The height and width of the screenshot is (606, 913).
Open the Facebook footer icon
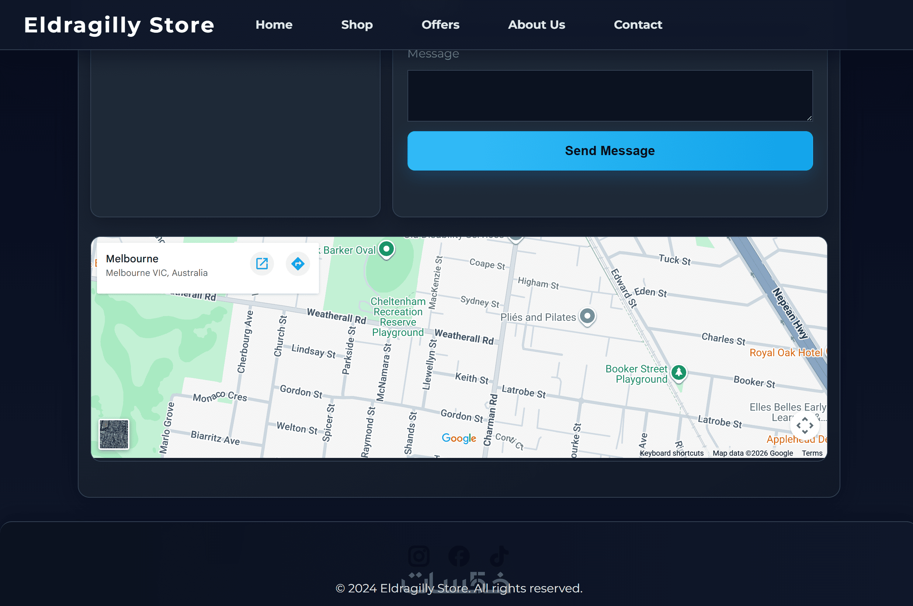pos(459,556)
